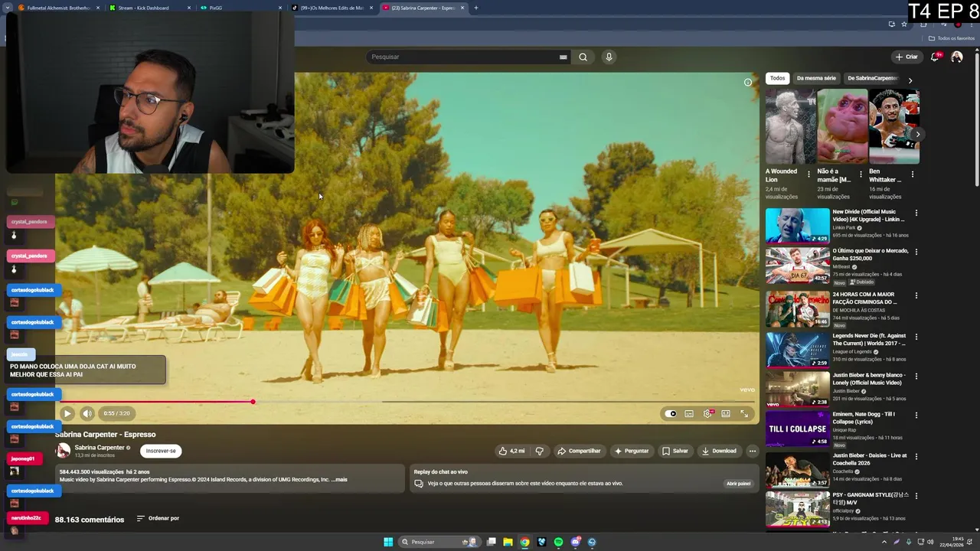Click the Compartilhar button
This screenshot has width=980, height=551.
[579, 451]
